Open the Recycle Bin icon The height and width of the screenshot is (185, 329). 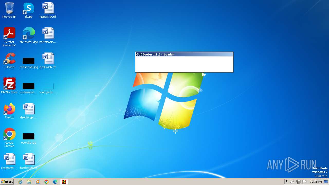[x=9, y=10]
